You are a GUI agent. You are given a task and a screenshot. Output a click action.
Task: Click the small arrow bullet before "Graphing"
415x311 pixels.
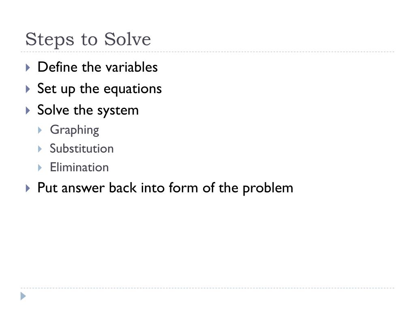(x=40, y=130)
